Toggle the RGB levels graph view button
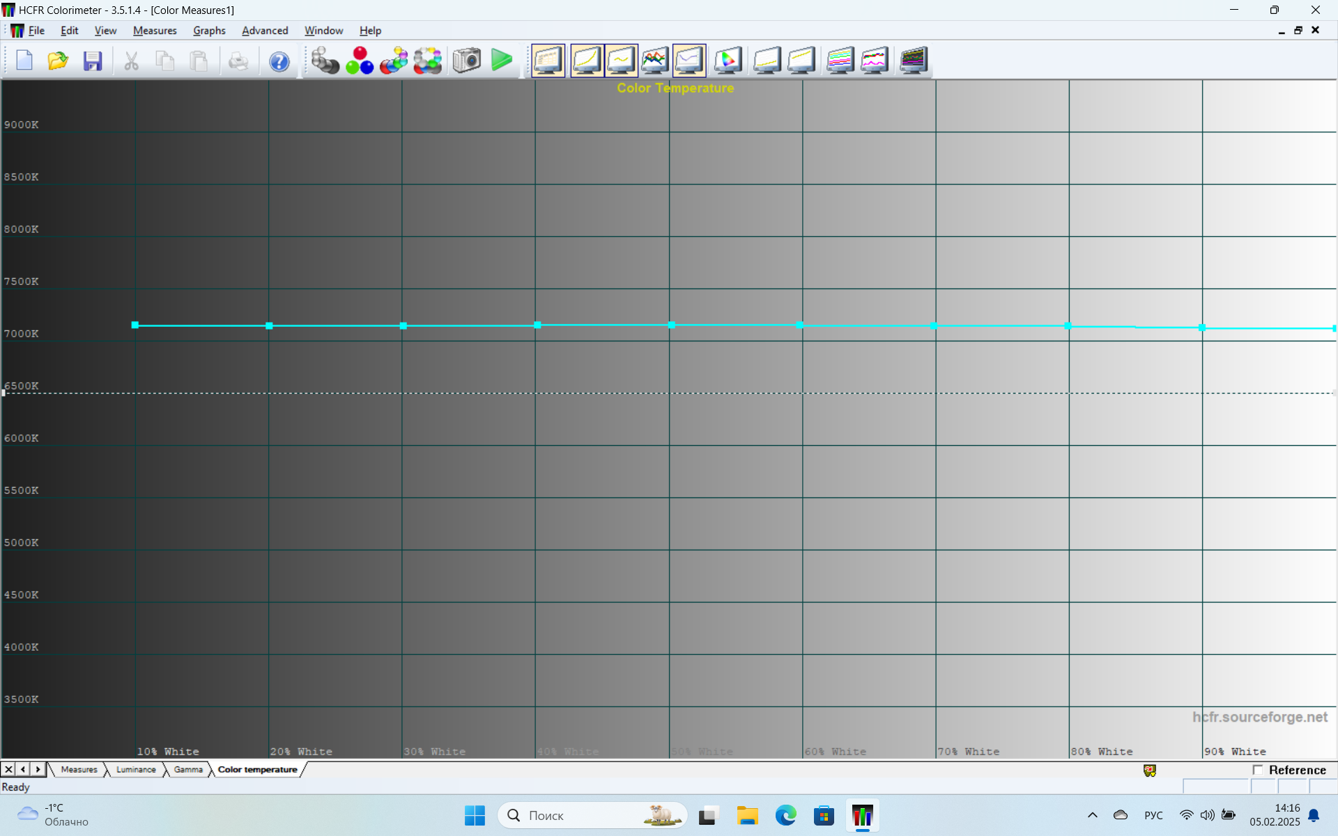The height and width of the screenshot is (836, 1338). pyautogui.click(x=654, y=61)
